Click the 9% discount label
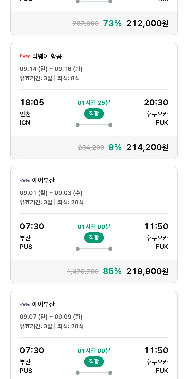Viewport: 188px width, 379px height. (115, 147)
